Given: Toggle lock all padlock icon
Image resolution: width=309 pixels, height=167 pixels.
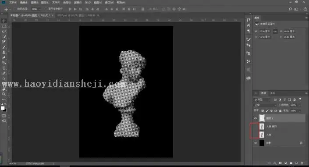Looking at the screenshot, I should (x=280, y=111).
